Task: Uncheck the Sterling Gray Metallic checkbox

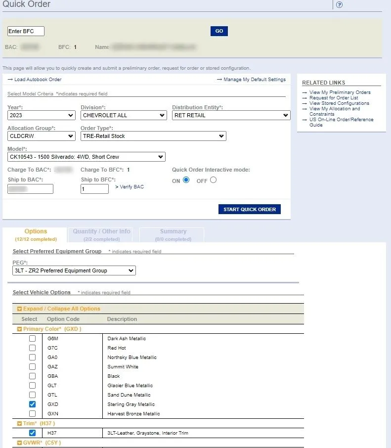Action: tap(32, 404)
